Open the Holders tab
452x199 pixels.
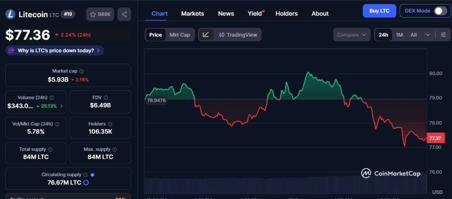(x=286, y=14)
